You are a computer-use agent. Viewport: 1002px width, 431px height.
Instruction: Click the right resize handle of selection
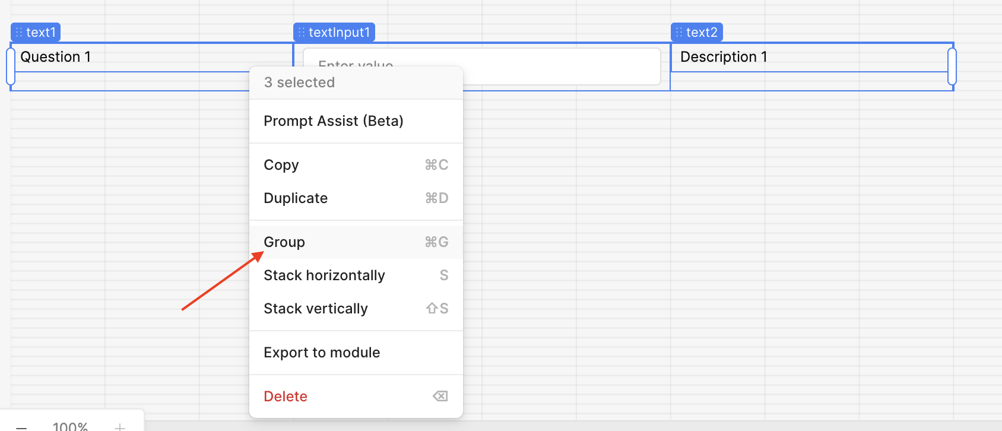pyautogui.click(x=952, y=66)
